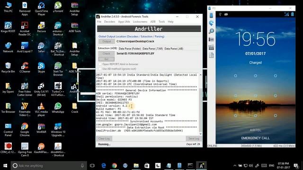Open the Tools menu in Andriller
Viewport: 303px width, 170px height.
pos(162,22)
